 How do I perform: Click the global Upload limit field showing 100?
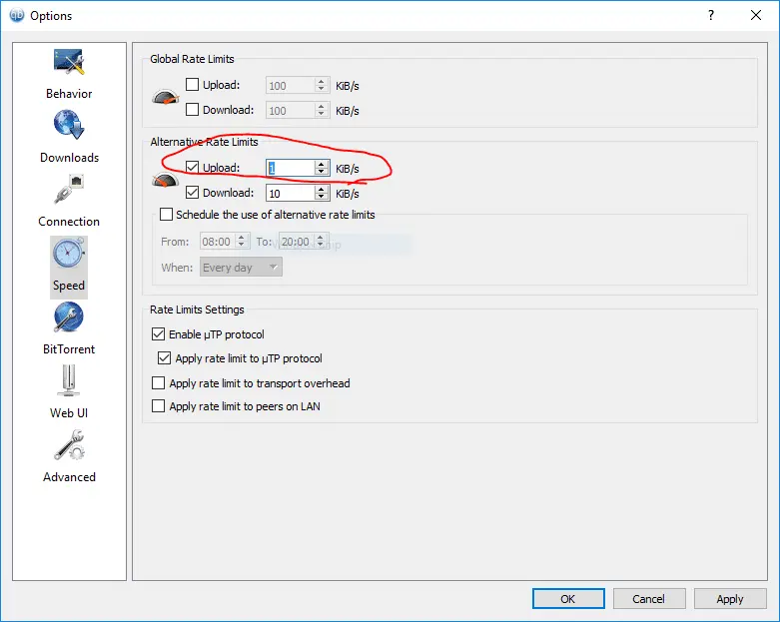(x=291, y=85)
